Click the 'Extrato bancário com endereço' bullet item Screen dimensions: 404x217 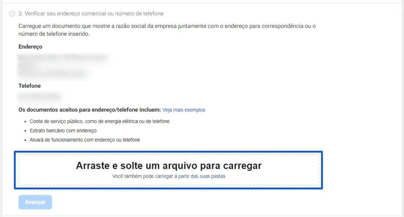click(x=63, y=131)
